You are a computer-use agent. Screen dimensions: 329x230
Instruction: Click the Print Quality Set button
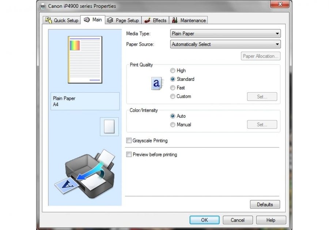(262, 97)
